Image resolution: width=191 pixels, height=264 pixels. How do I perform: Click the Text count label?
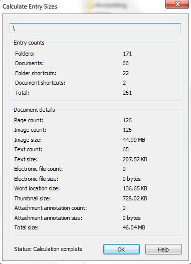(x=28, y=149)
